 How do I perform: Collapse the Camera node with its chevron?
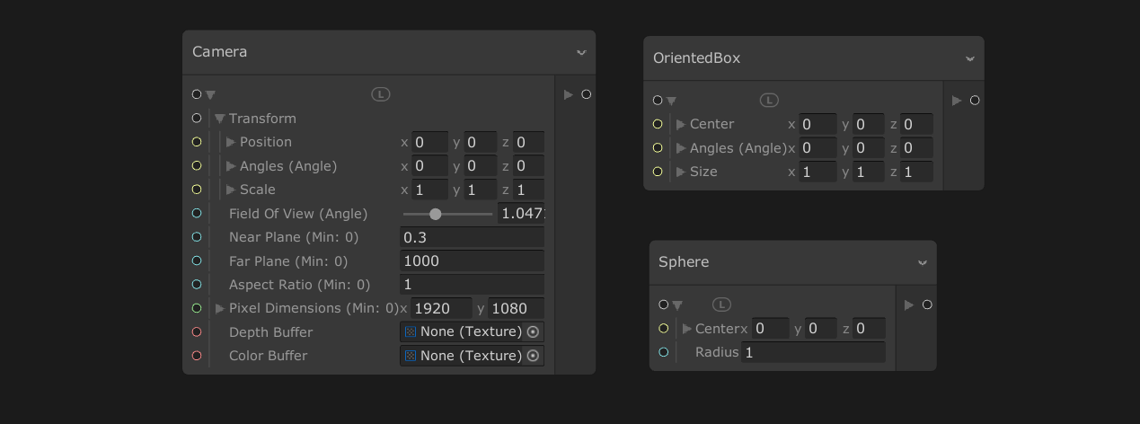(581, 52)
